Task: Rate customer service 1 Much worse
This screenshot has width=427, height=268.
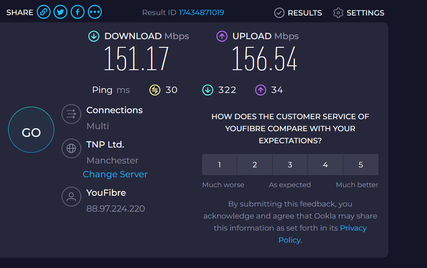Action: pyautogui.click(x=219, y=165)
